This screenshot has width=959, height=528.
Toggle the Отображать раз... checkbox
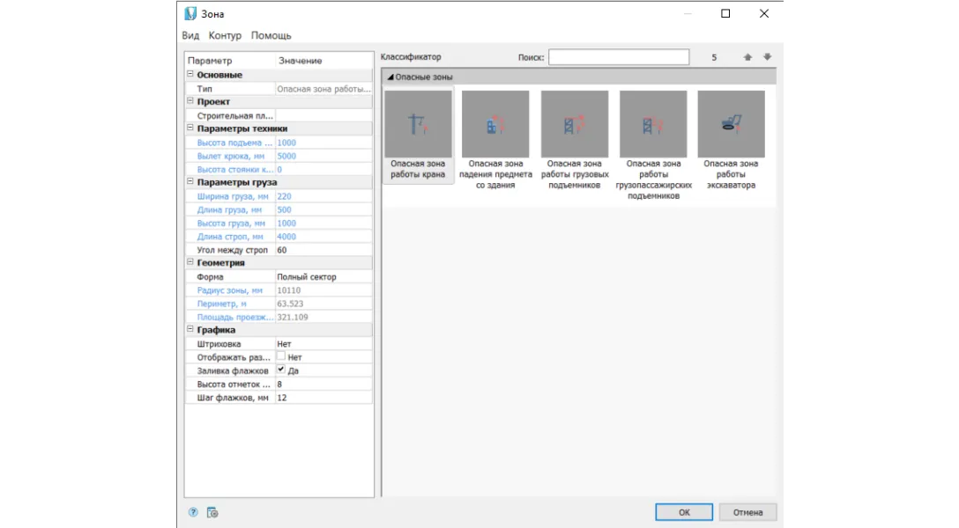(280, 356)
